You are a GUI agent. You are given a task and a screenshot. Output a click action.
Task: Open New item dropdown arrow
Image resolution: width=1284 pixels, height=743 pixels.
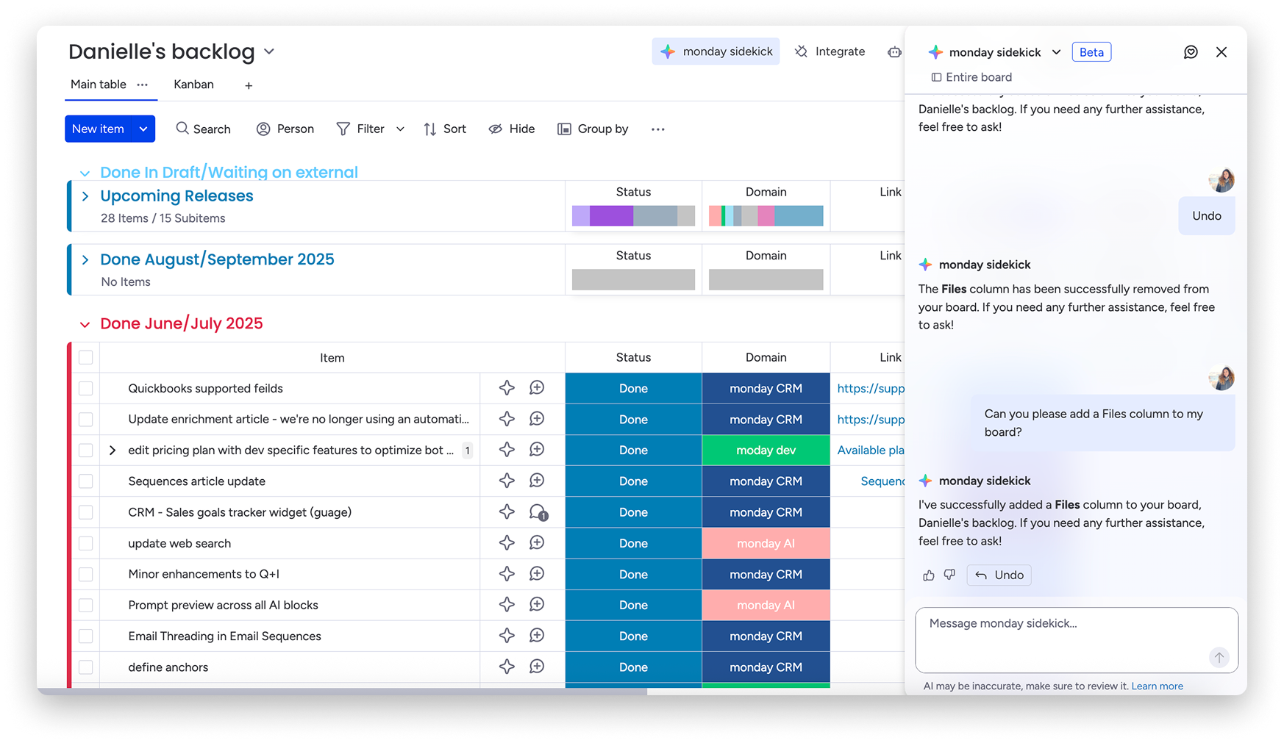tap(143, 129)
